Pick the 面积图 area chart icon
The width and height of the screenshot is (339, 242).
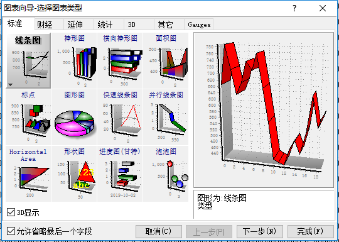click(x=166, y=60)
